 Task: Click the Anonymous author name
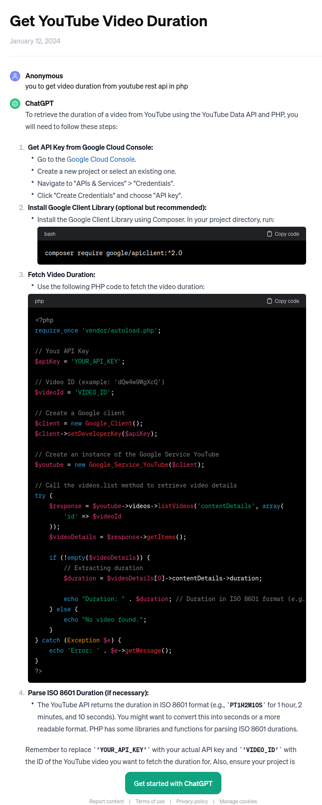(x=44, y=76)
